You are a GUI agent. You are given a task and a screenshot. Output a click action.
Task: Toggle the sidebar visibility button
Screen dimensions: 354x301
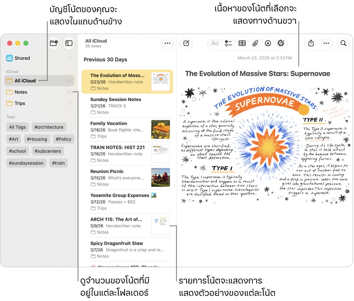[x=69, y=43]
